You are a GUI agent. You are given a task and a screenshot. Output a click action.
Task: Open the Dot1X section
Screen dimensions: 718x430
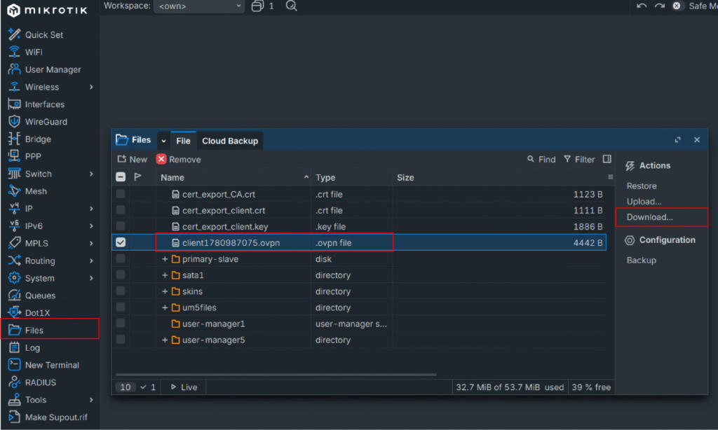[x=37, y=313]
